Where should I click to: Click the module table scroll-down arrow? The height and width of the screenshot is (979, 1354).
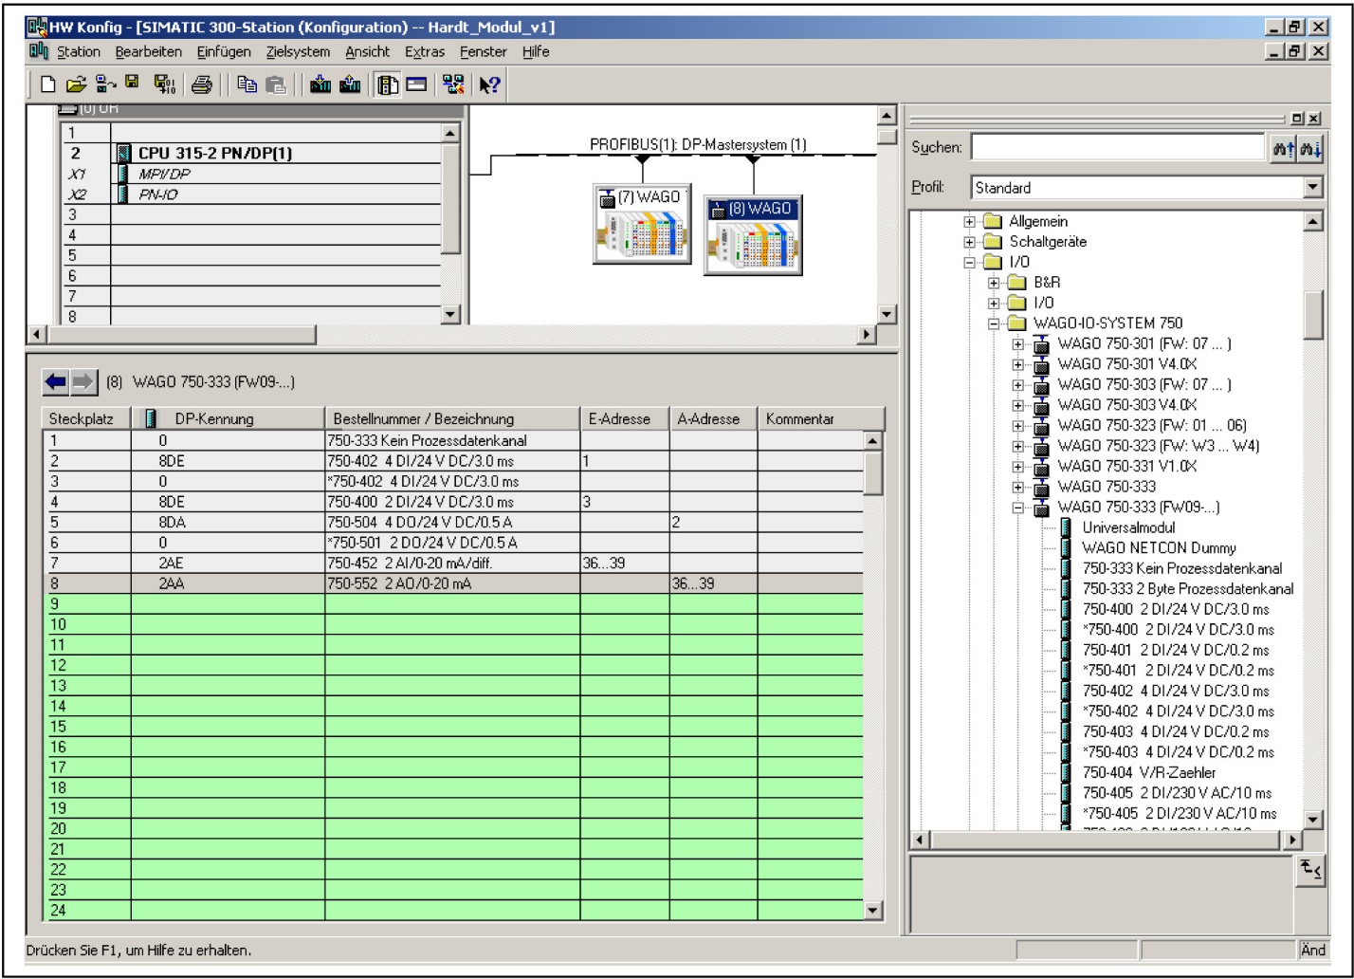click(874, 911)
